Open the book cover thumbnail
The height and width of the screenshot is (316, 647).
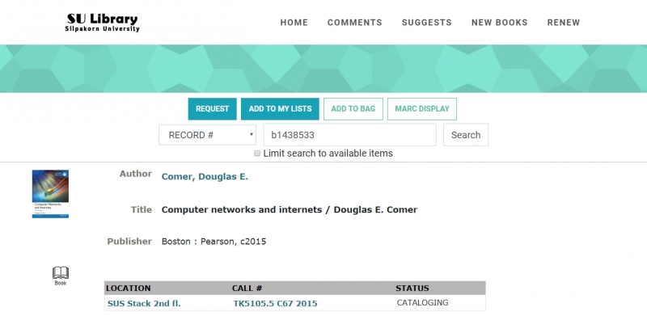click(50, 194)
